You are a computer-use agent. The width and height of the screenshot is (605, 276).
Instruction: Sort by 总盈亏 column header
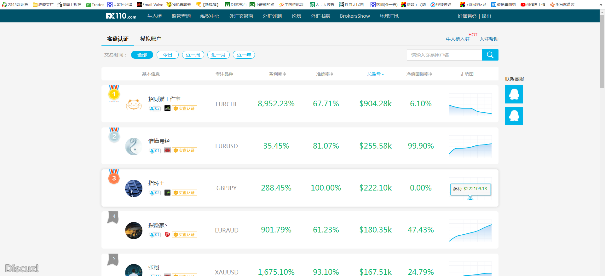tap(376, 74)
